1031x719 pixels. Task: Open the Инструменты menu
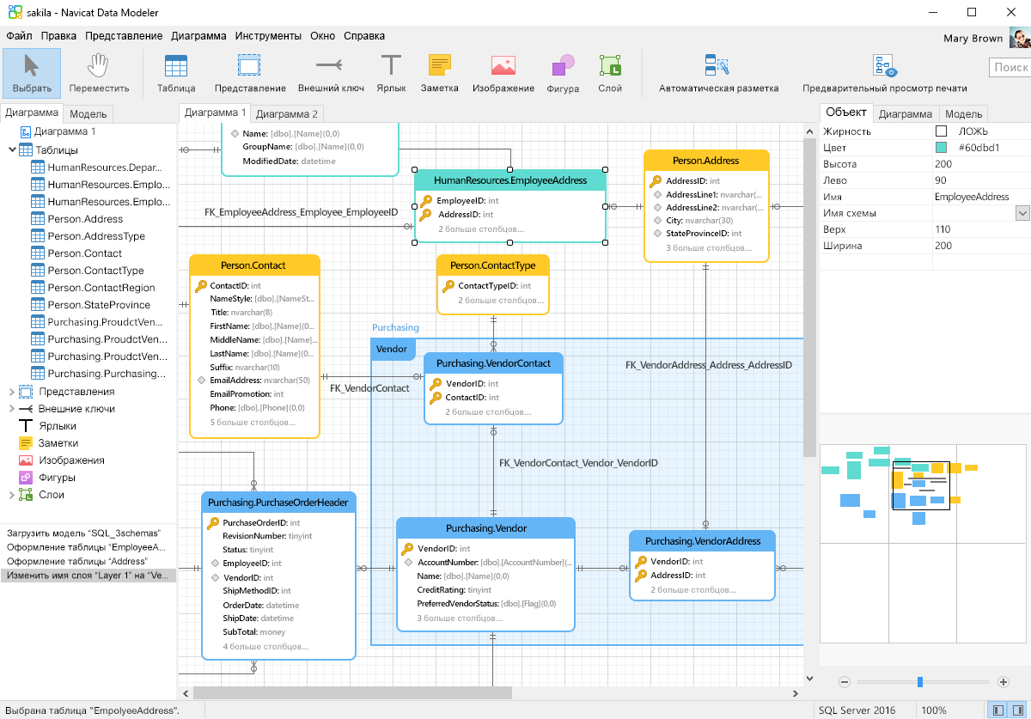click(x=268, y=36)
